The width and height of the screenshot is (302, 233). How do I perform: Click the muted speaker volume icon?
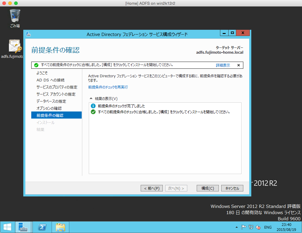(x=258, y=227)
